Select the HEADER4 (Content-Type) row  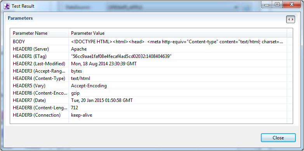click(149, 78)
